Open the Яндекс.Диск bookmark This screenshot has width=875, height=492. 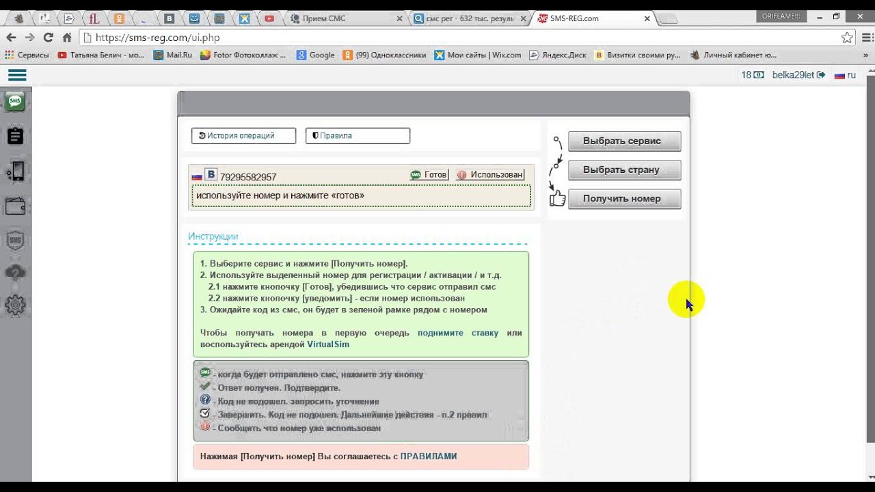tap(558, 55)
